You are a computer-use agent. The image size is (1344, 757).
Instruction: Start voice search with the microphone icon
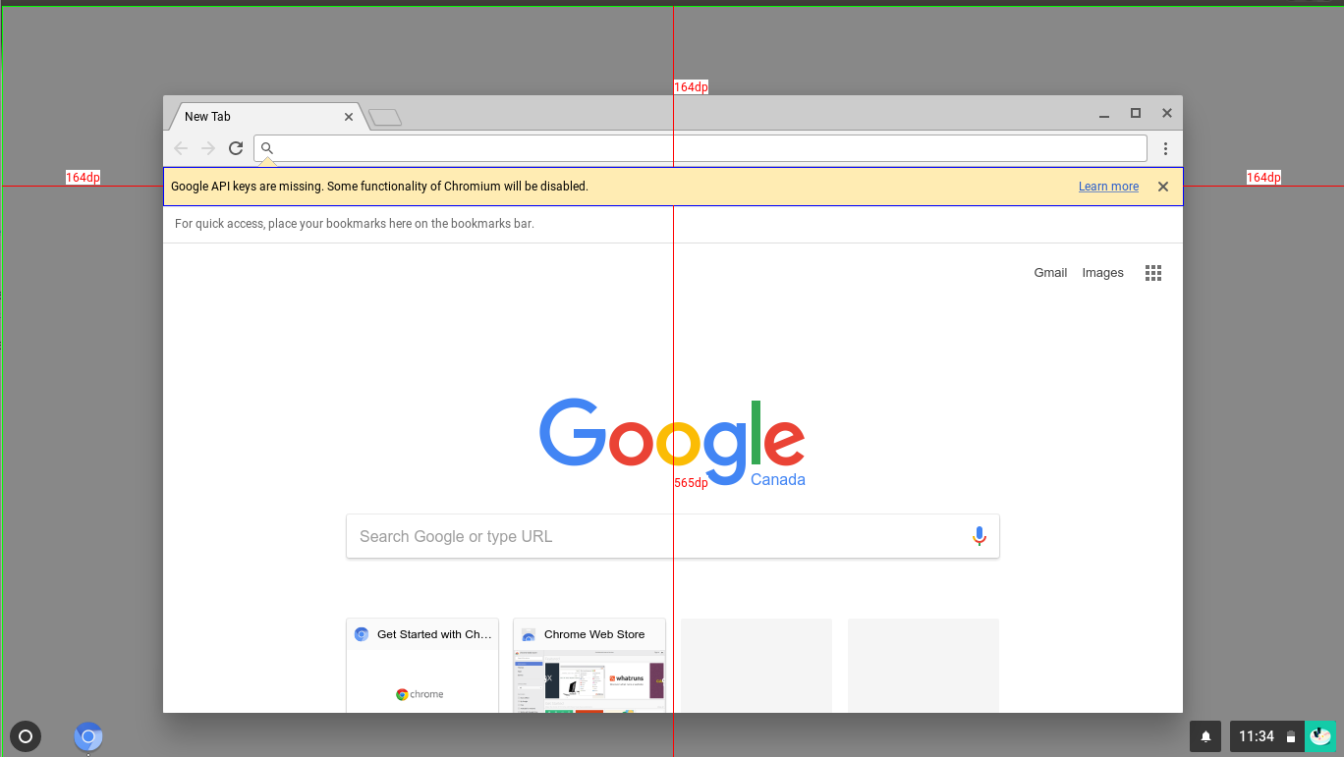tap(979, 536)
